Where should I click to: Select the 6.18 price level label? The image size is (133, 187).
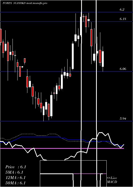point(123,19)
